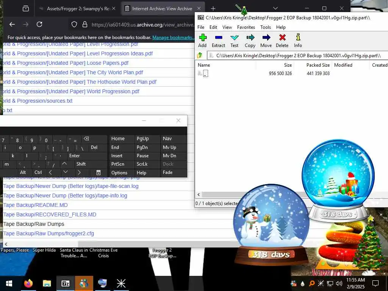Click the 7-Zip horizontal scrollbar left arrow

[199, 195]
